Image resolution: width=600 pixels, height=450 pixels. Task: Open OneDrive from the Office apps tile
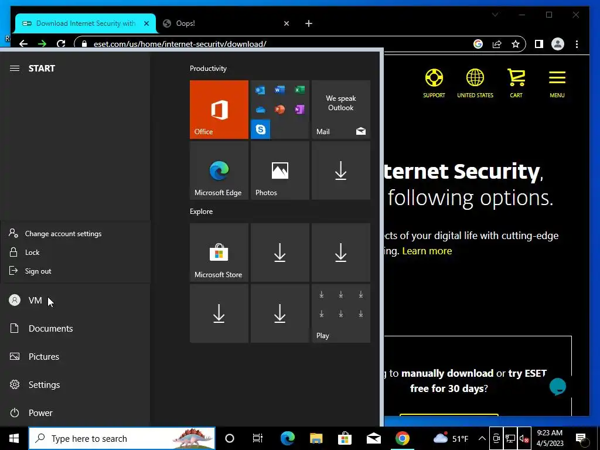[260, 110]
